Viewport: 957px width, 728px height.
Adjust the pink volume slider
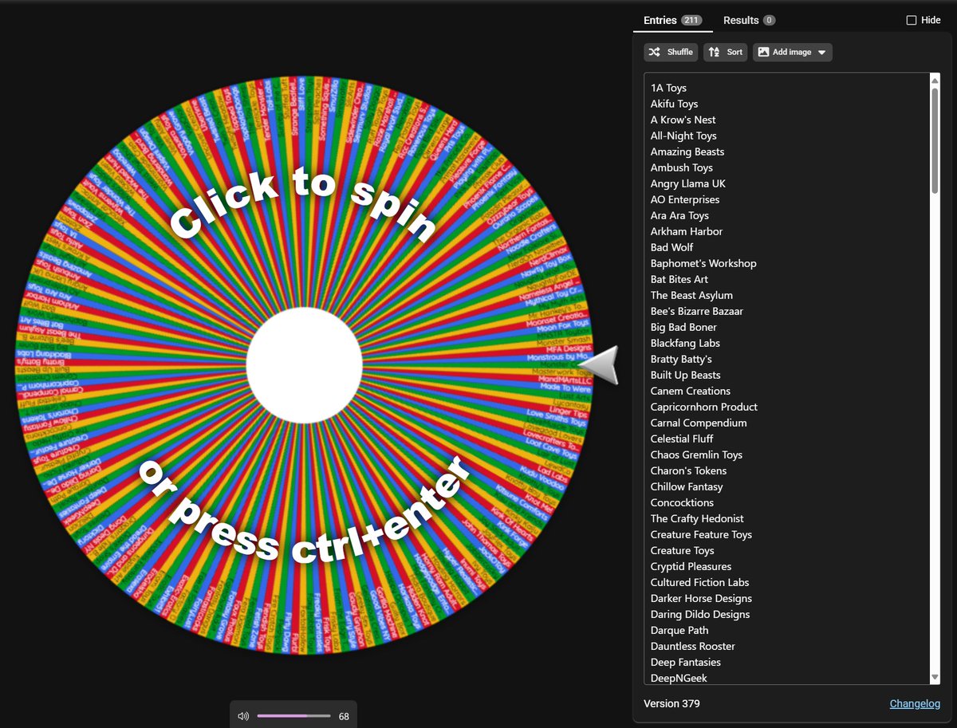click(293, 715)
